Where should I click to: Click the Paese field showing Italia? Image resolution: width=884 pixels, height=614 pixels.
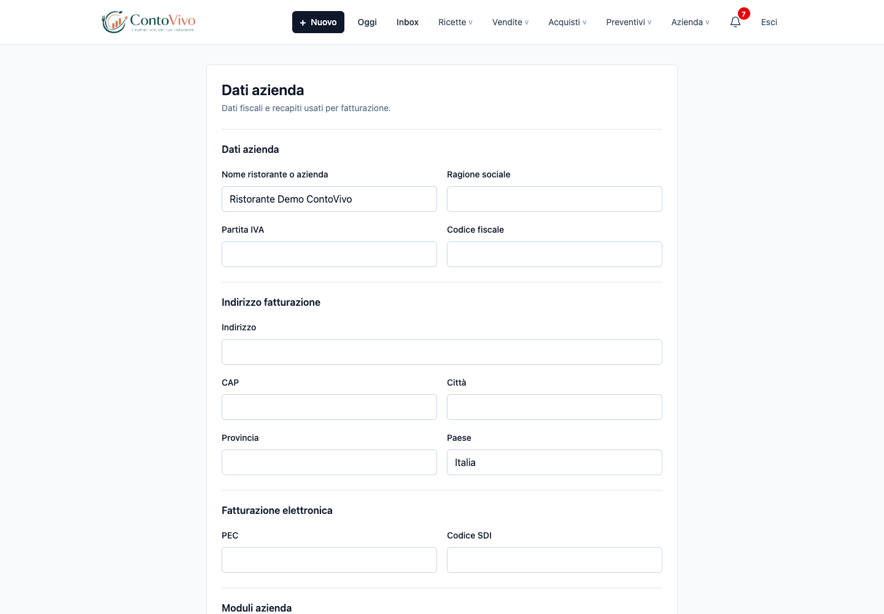tap(554, 462)
